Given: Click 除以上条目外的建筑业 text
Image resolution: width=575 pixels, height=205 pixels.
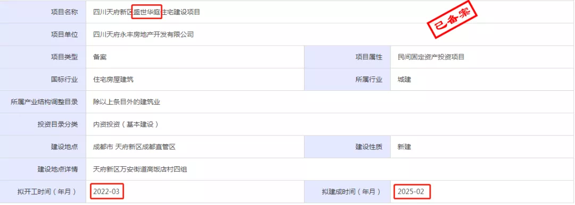Looking at the screenshot, I should pyautogui.click(x=127, y=102).
